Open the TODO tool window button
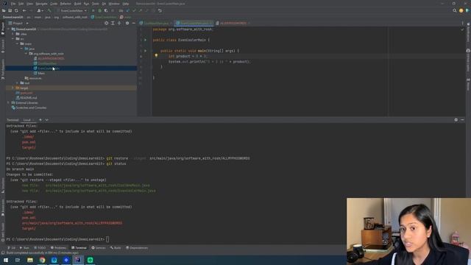 40,248
